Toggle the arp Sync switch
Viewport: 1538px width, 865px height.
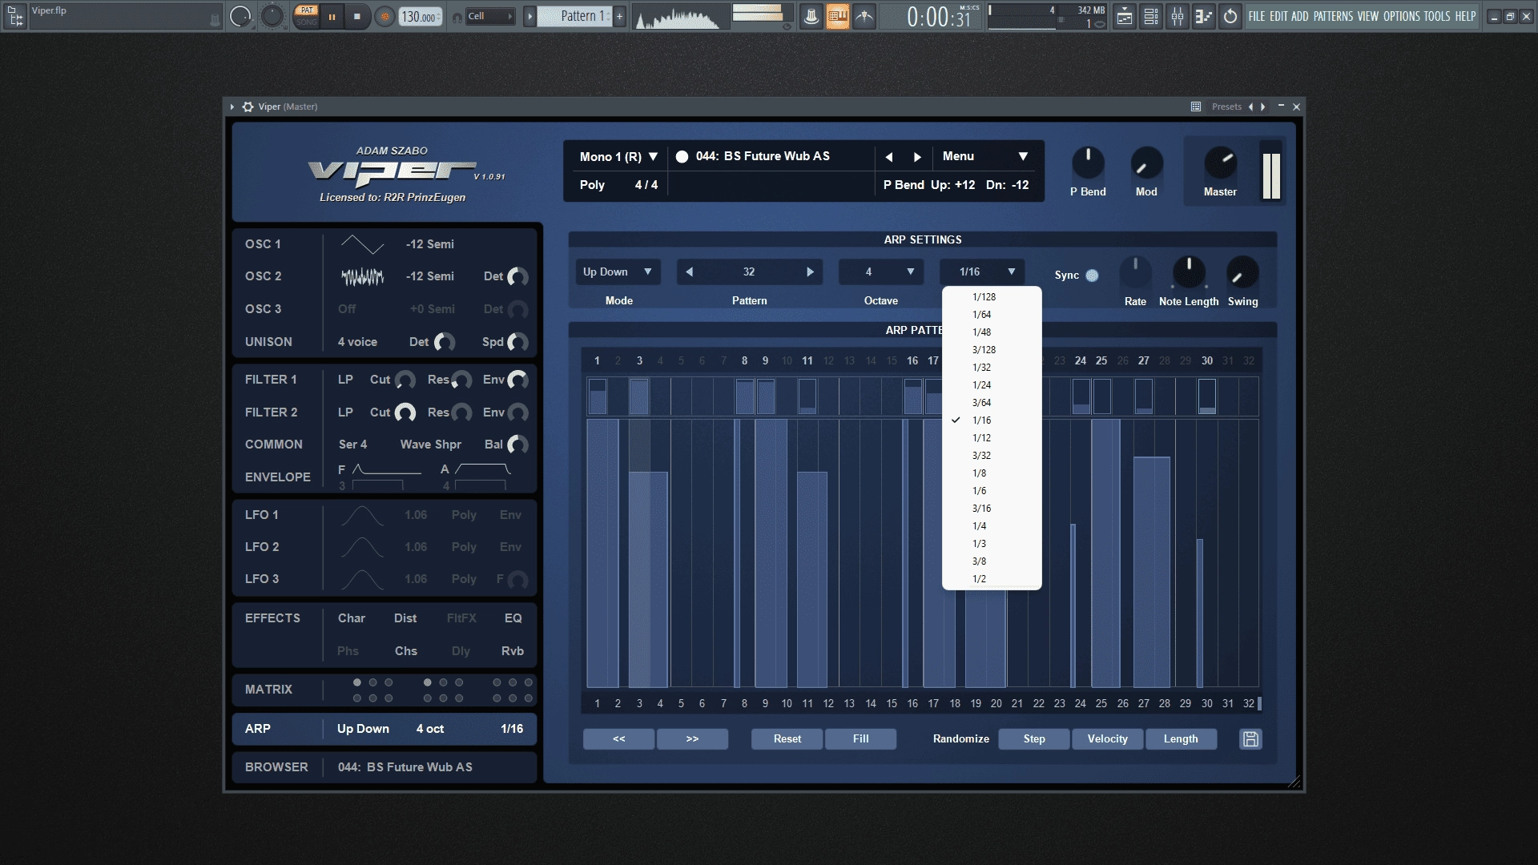(x=1092, y=276)
